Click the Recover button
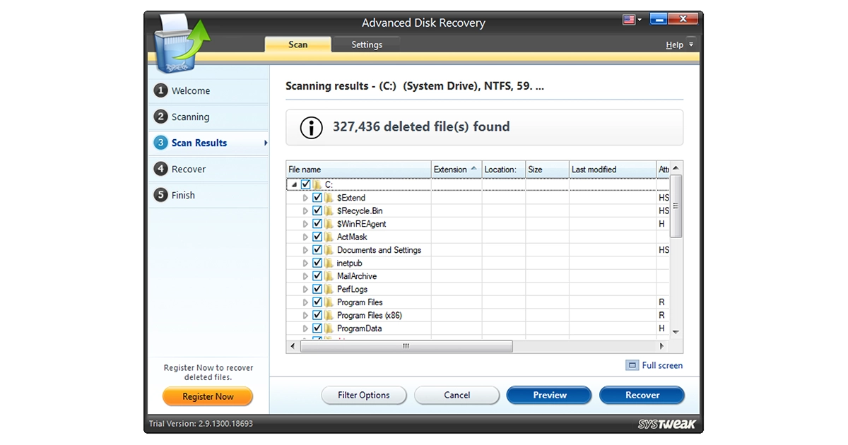Viewport: 848px width, 445px height. click(642, 395)
